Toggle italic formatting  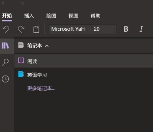click(141, 29)
